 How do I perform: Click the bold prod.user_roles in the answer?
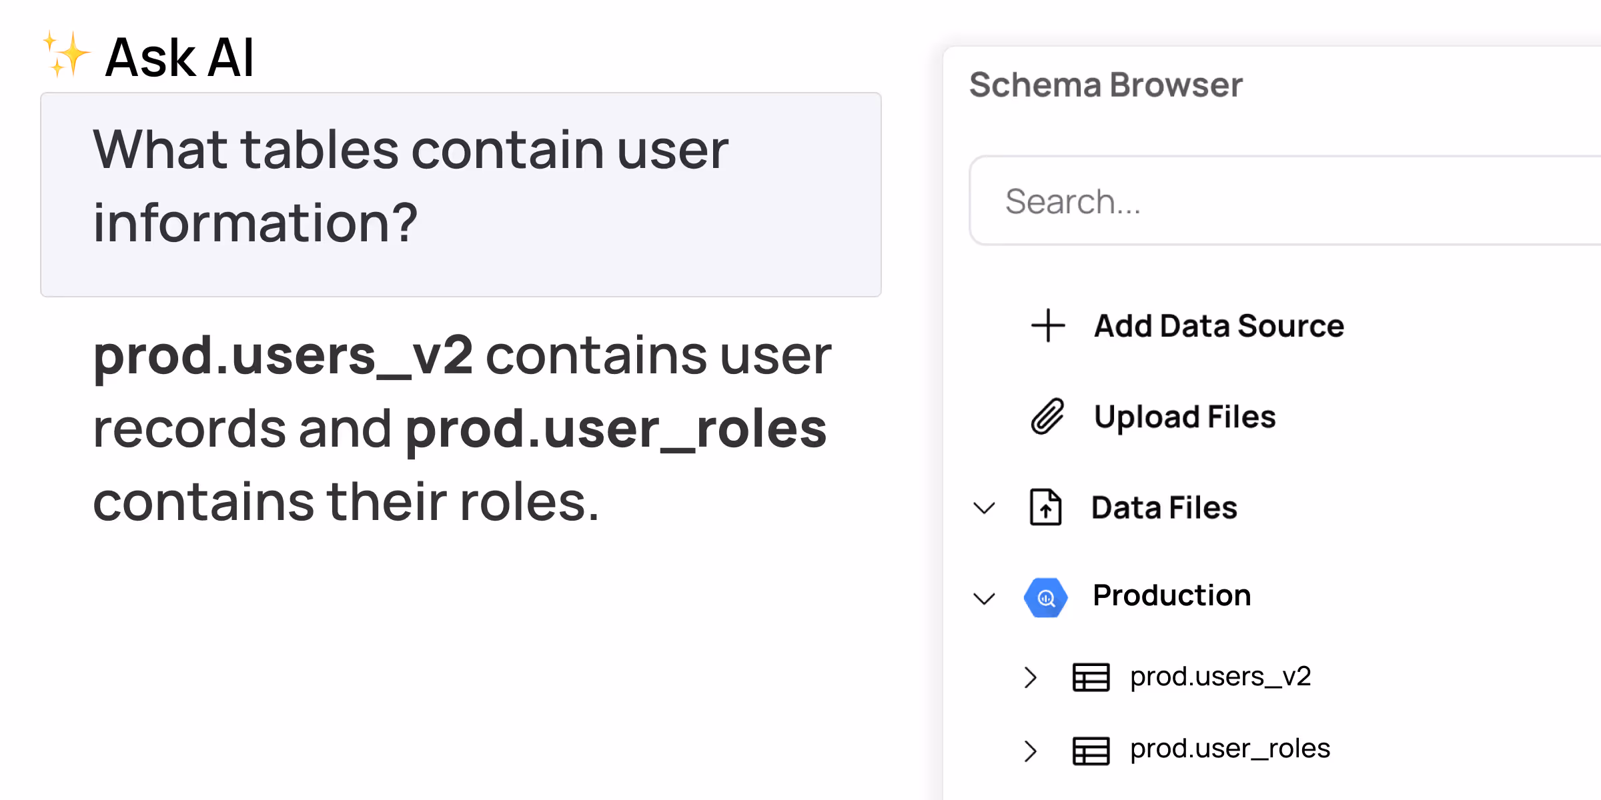615,430
